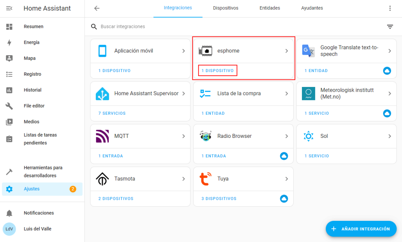Click the esphome chip icon

(x=205, y=51)
